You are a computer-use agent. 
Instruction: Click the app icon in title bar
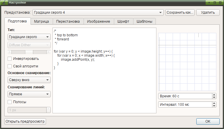[4, 3]
